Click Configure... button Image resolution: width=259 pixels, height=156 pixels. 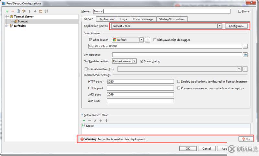[236, 26]
